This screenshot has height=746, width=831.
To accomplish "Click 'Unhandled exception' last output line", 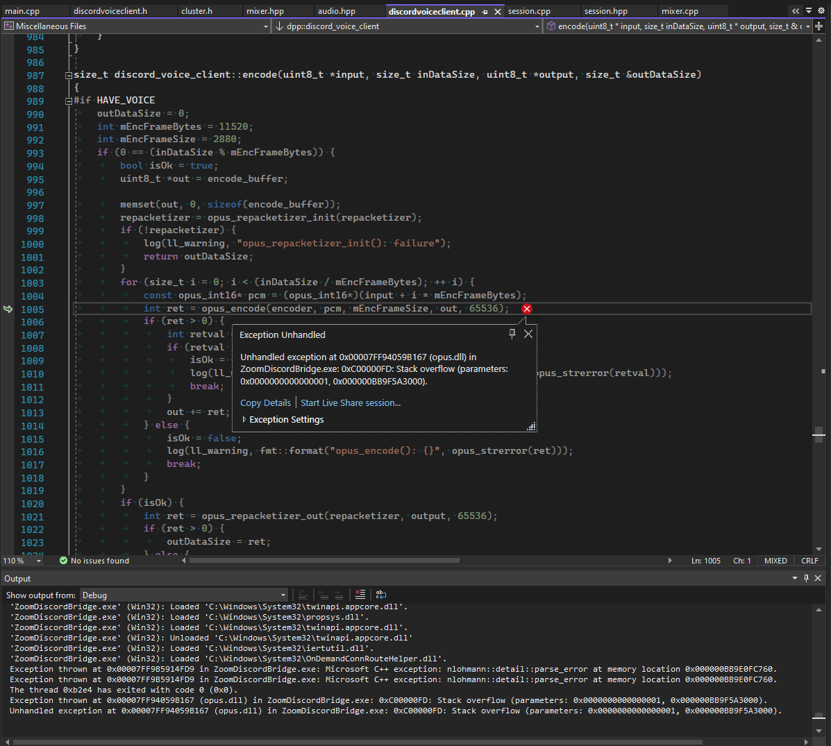I will point(395,711).
